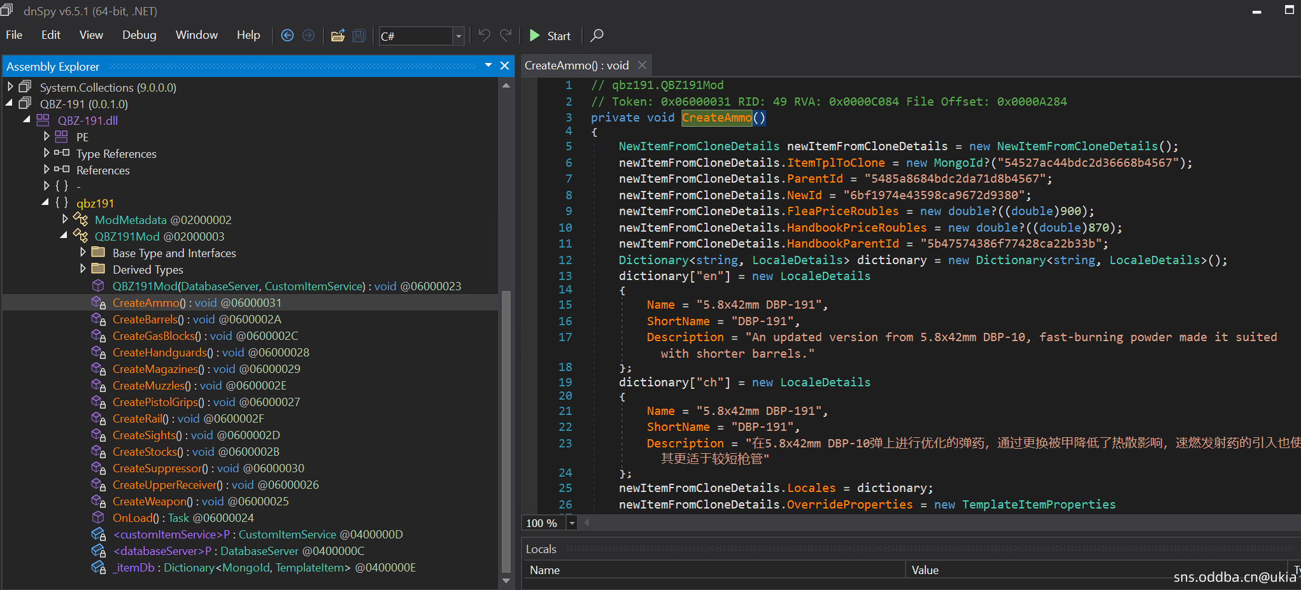Open Assembly Explorer window position dropdown arrow
Viewport: 1301px width, 590px height.
pos(488,66)
